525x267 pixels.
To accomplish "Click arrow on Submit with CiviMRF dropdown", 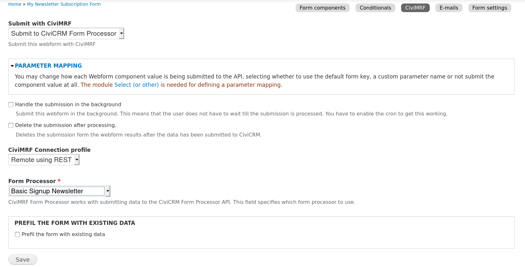I will pos(121,33).
